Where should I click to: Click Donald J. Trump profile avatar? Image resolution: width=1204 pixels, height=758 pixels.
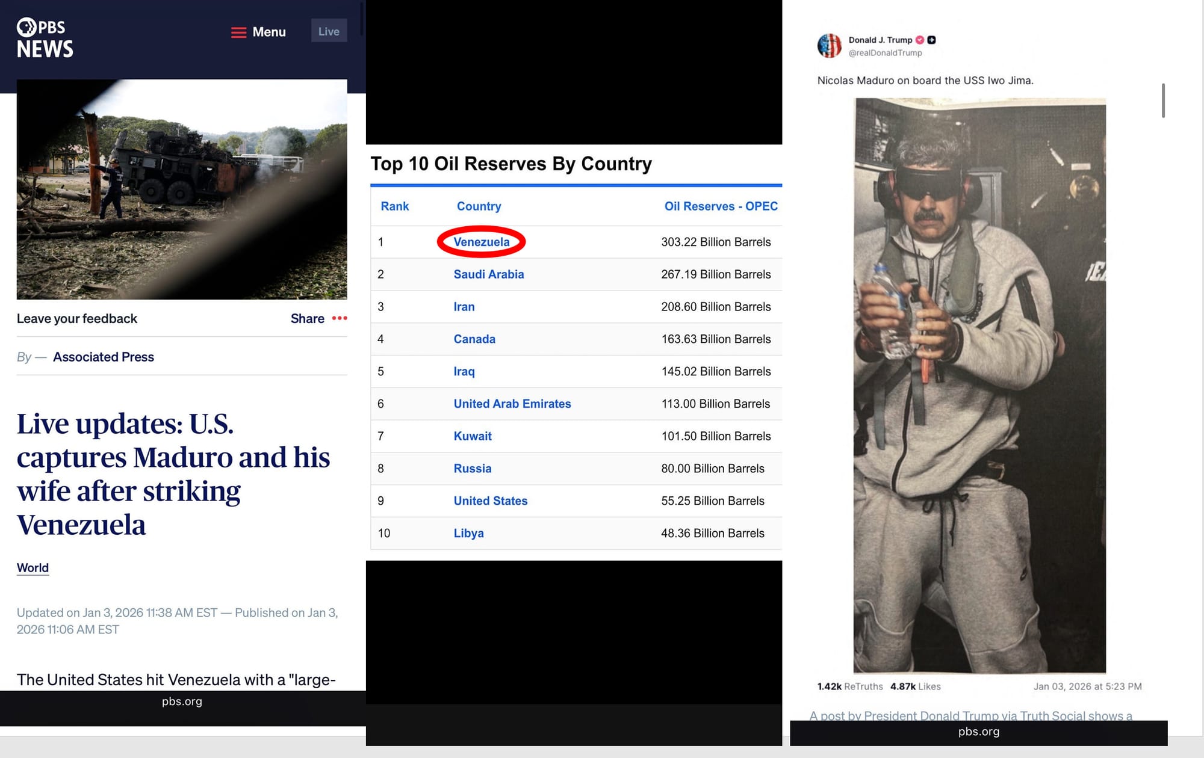tap(830, 46)
